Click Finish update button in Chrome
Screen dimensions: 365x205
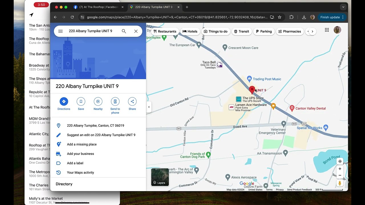click(x=332, y=17)
